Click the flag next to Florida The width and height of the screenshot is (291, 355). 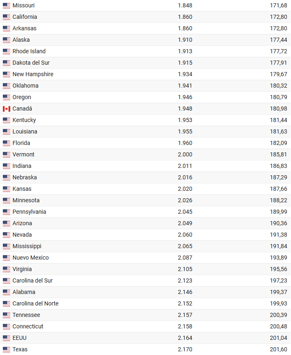pyautogui.click(x=6, y=143)
